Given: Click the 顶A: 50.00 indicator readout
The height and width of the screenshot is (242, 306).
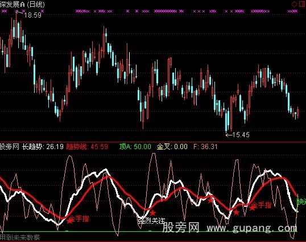Looking at the screenshot, I should point(135,146).
